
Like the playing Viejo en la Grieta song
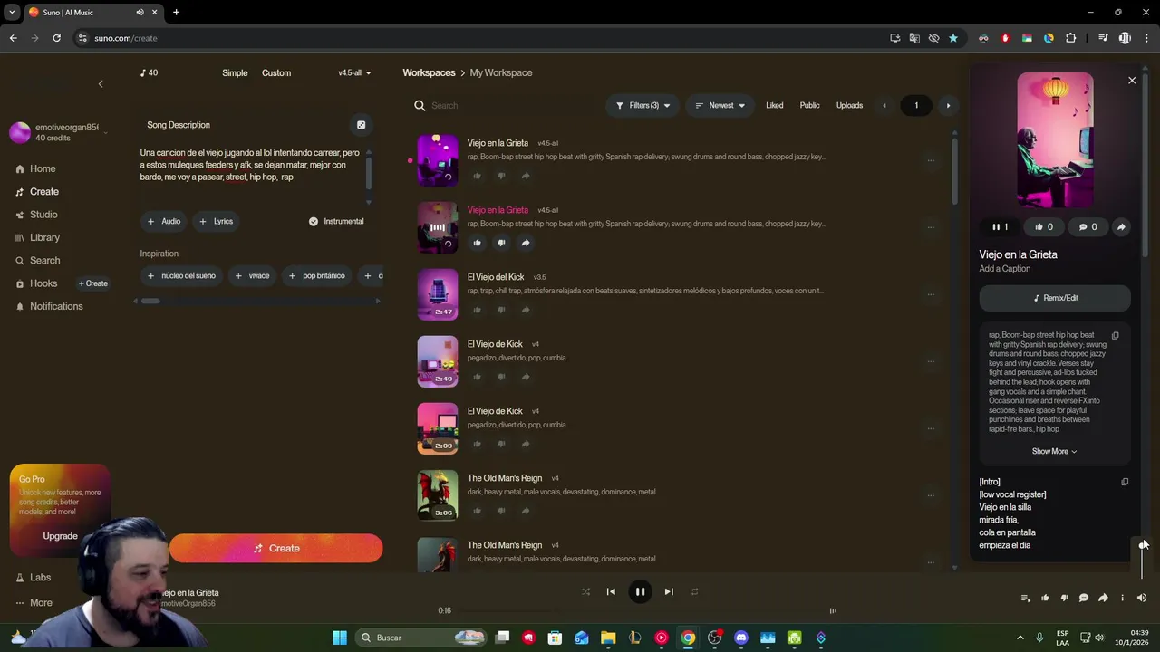[477, 243]
